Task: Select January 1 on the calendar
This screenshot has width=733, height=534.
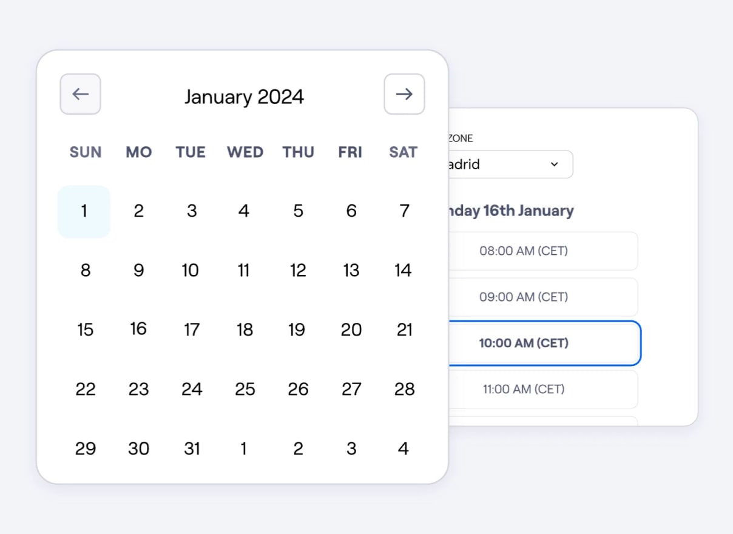Action: coord(84,211)
